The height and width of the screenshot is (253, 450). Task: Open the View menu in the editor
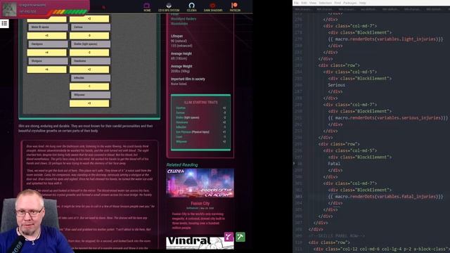313,3
